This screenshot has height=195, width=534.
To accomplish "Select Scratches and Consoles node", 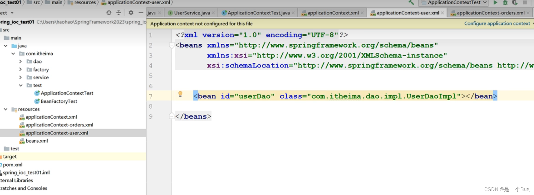I will (24, 188).
